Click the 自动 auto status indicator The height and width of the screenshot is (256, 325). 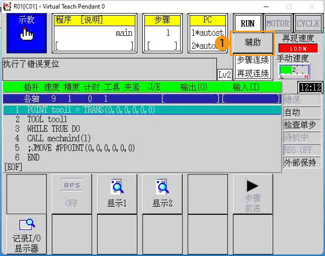[x=301, y=113]
